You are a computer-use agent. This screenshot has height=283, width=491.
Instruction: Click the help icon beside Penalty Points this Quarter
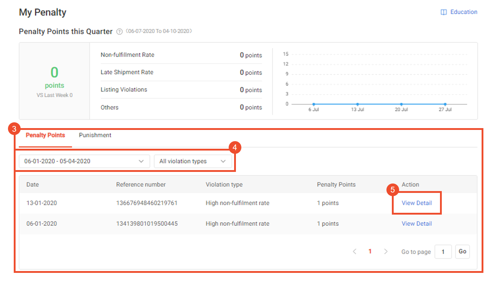119,31
